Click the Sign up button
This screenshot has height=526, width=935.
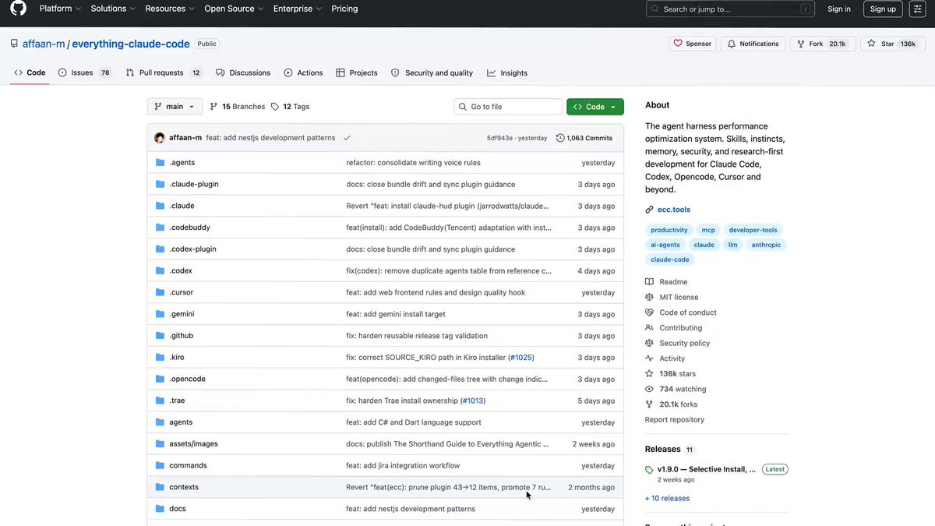click(883, 9)
